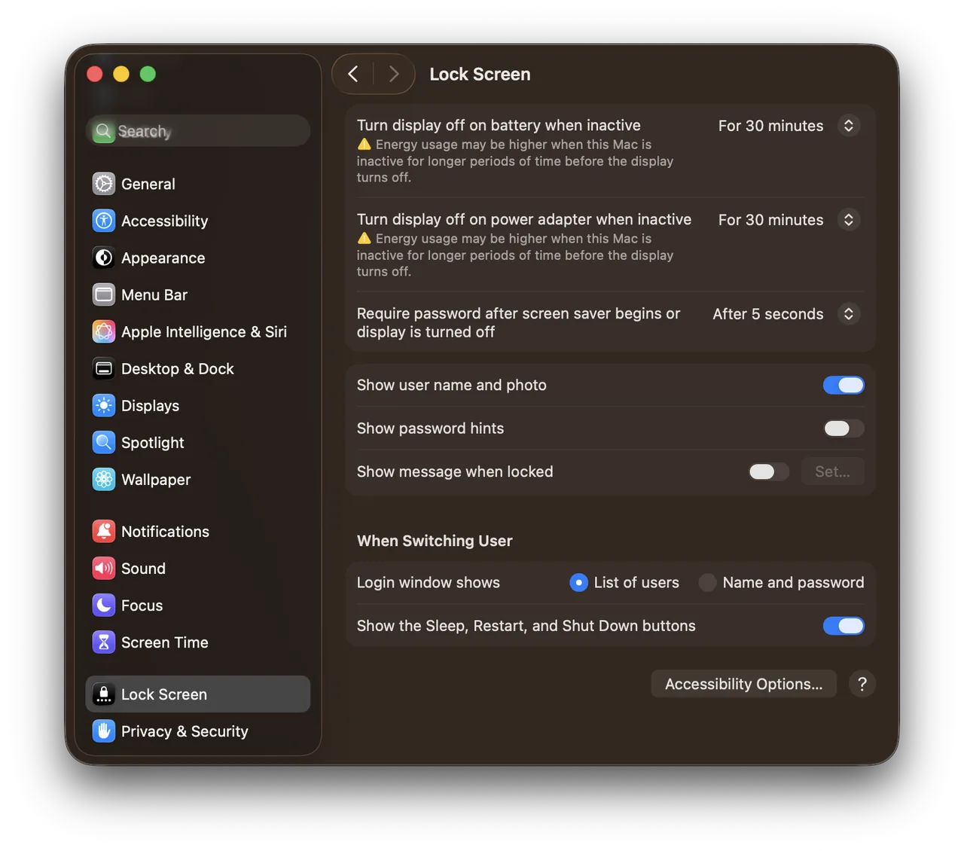The width and height of the screenshot is (964, 851).
Task: Click the Menu Bar sidebar icon
Action: tap(104, 294)
